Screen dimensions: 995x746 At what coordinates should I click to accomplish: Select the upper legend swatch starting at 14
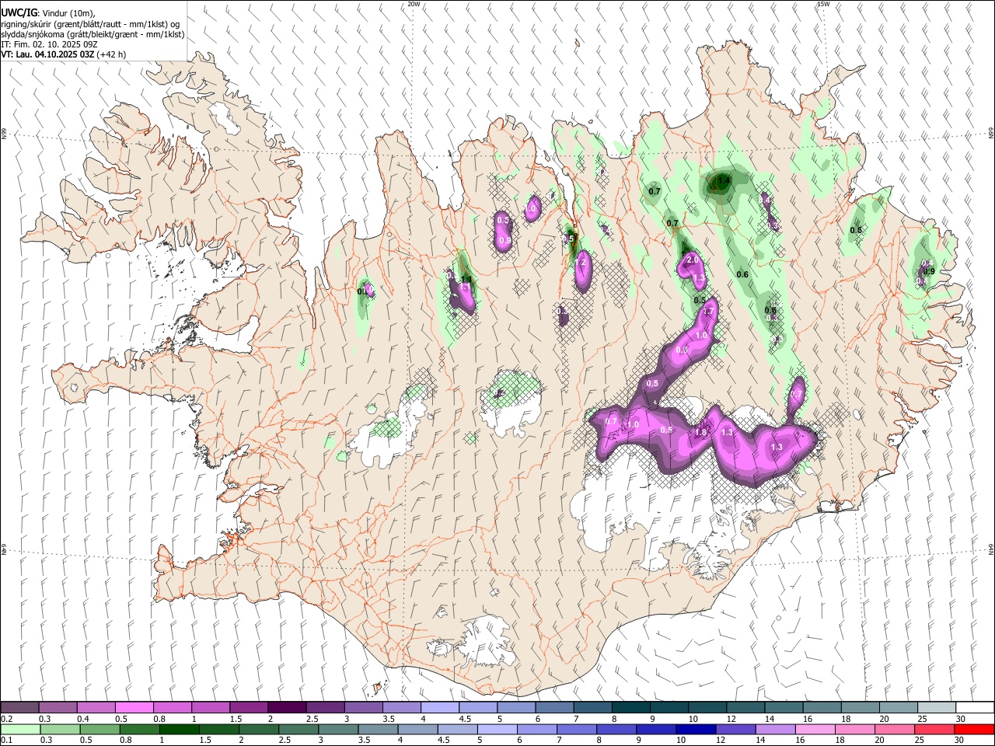784,708
